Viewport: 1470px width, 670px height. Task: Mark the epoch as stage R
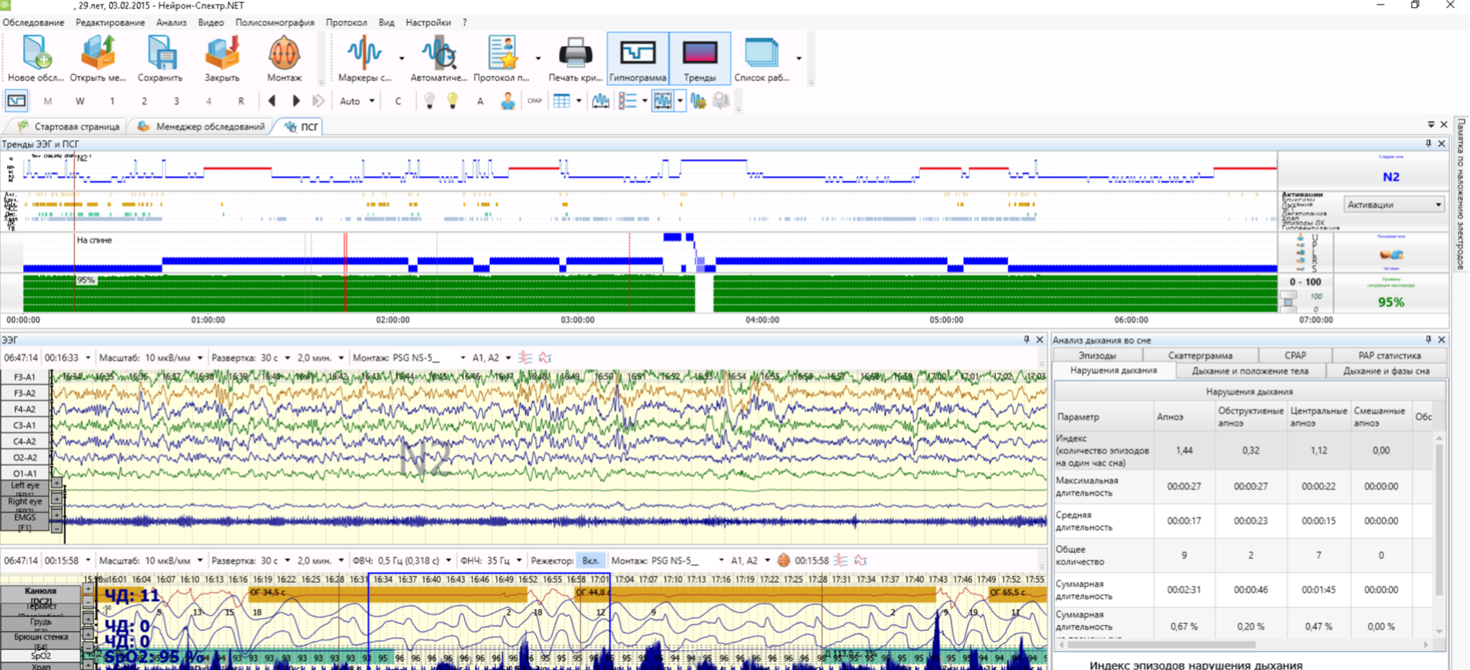[x=240, y=101]
